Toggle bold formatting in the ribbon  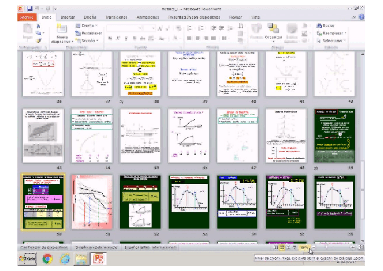pyautogui.click(x=110, y=38)
